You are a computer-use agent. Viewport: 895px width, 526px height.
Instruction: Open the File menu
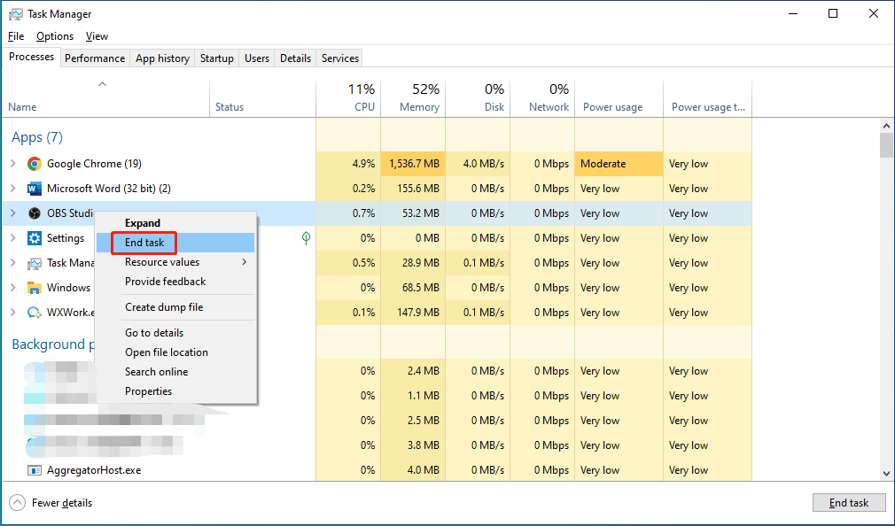pyautogui.click(x=15, y=36)
